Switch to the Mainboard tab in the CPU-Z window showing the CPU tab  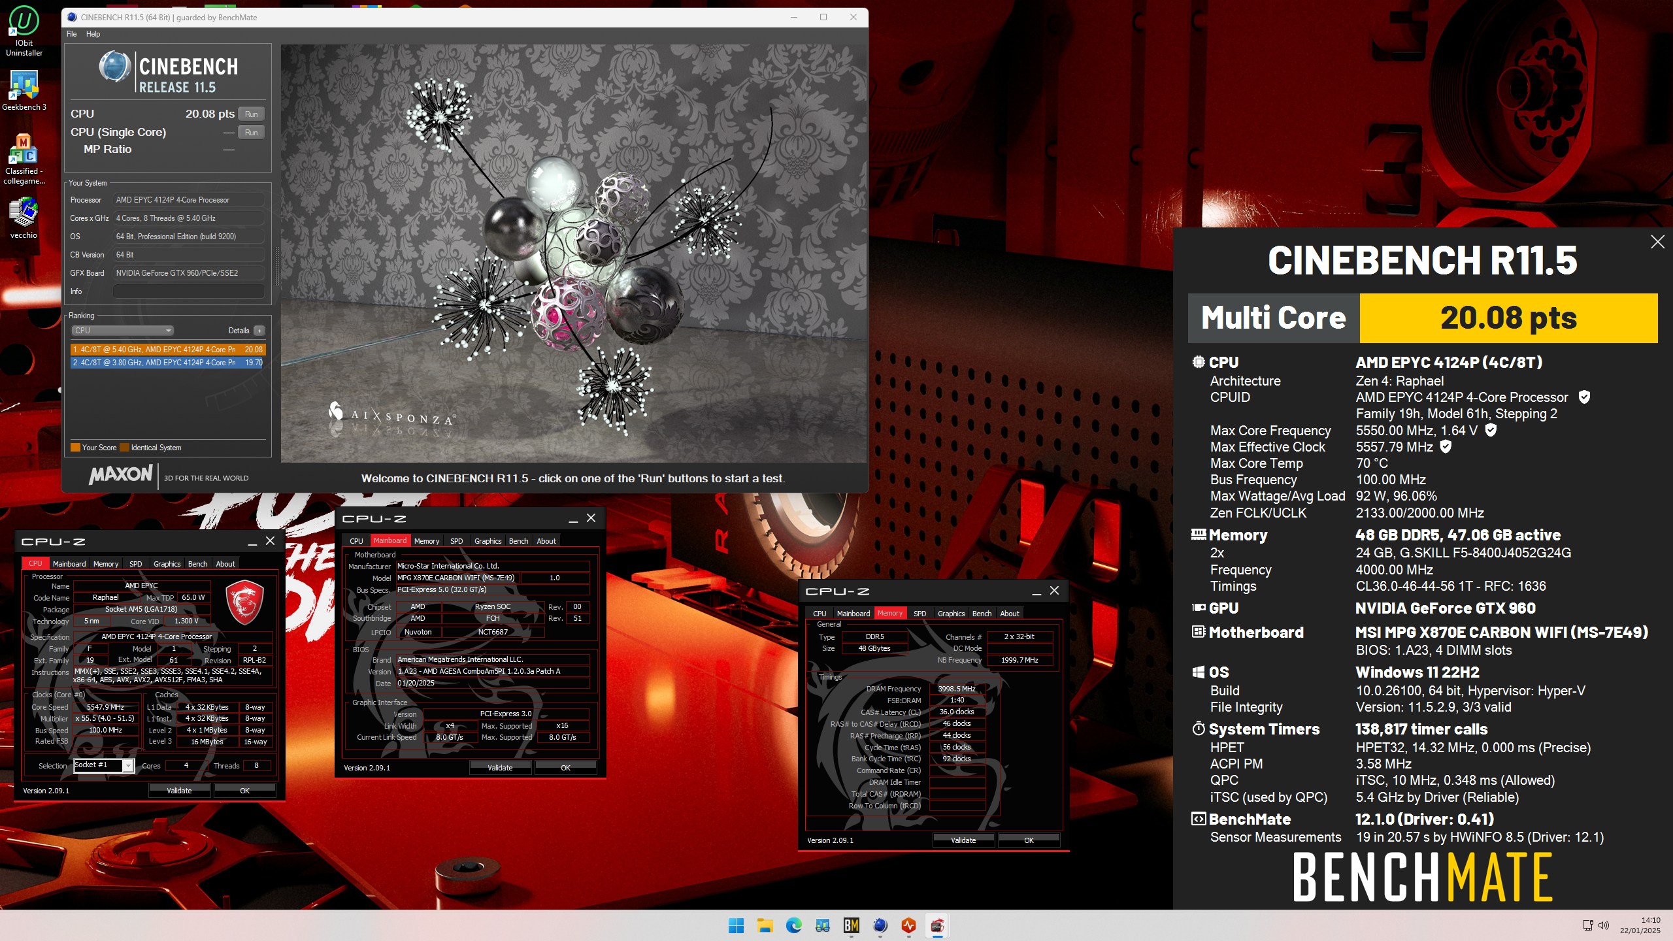69,563
